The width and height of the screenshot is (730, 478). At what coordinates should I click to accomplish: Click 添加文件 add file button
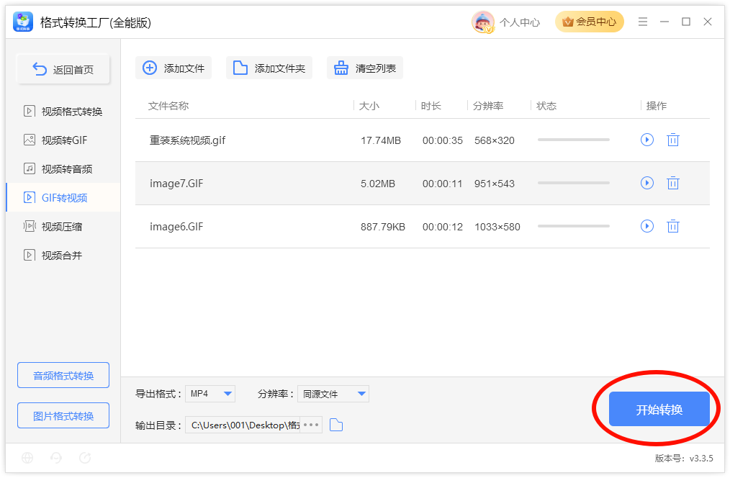coord(174,68)
